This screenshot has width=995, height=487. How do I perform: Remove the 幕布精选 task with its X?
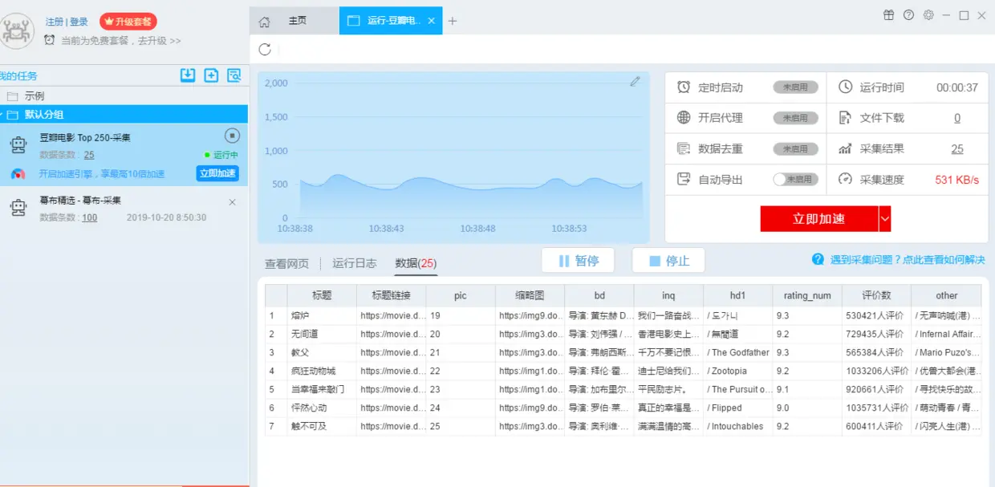tap(233, 202)
